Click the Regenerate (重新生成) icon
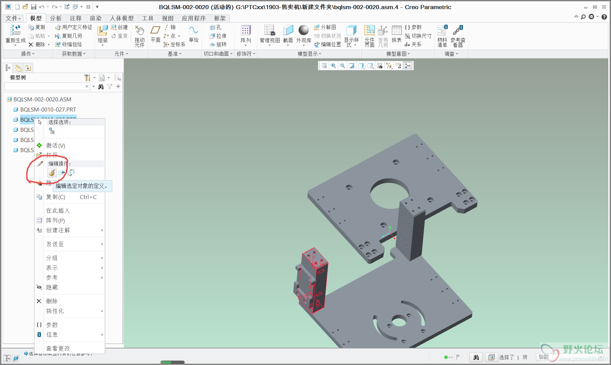 [x=15, y=30]
